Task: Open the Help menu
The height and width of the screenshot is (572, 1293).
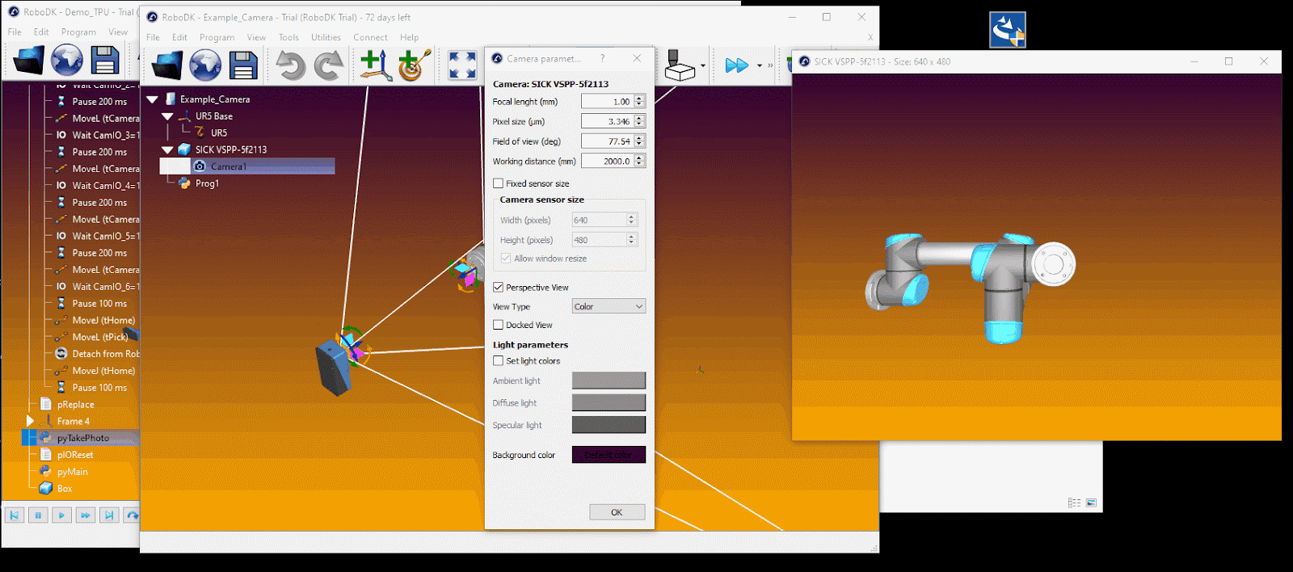Action: 409,37
